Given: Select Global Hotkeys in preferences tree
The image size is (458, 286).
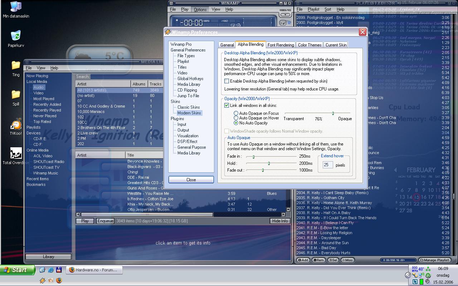Looking at the screenshot, I should click(190, 79).
